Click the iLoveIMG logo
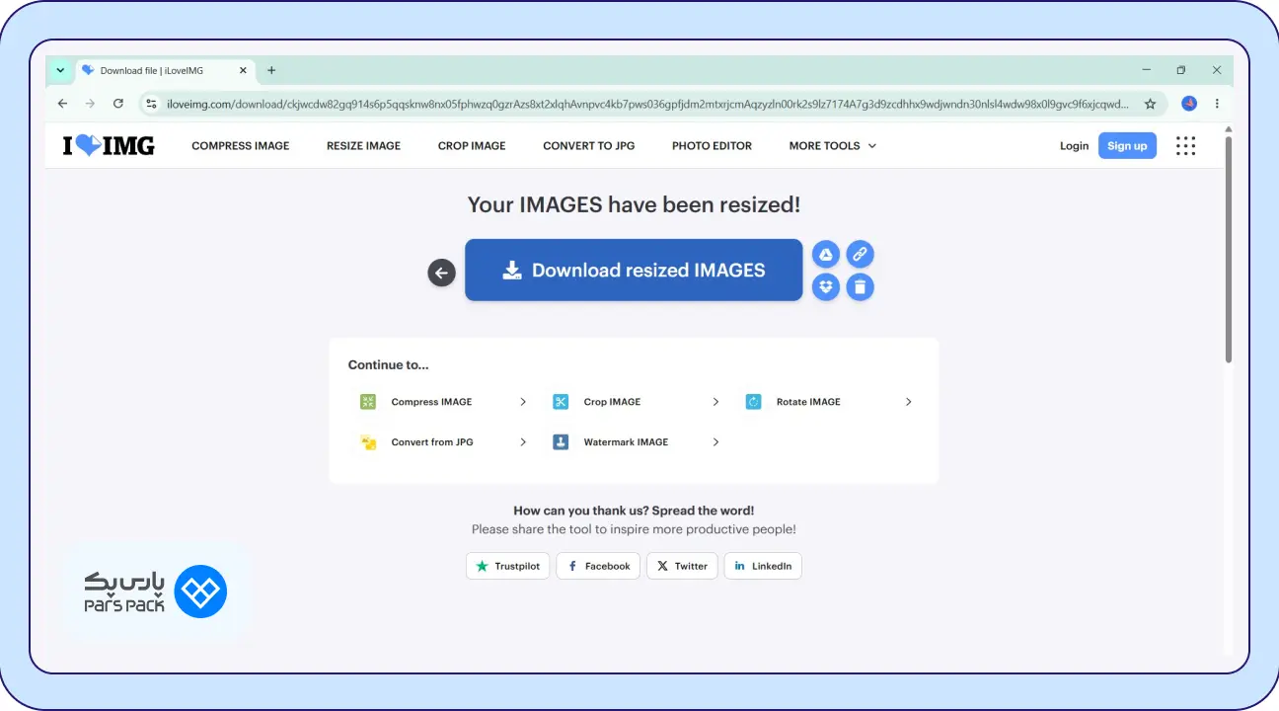 pyautogui.click(x=109, y=145)
